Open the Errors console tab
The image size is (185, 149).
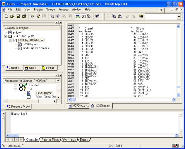pos(84,139)
